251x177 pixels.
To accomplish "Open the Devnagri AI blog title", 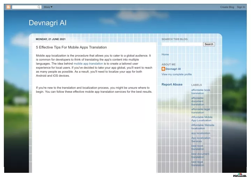I will pos(47,23).
